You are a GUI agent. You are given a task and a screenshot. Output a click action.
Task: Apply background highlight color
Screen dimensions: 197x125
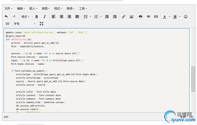[175, 17]
